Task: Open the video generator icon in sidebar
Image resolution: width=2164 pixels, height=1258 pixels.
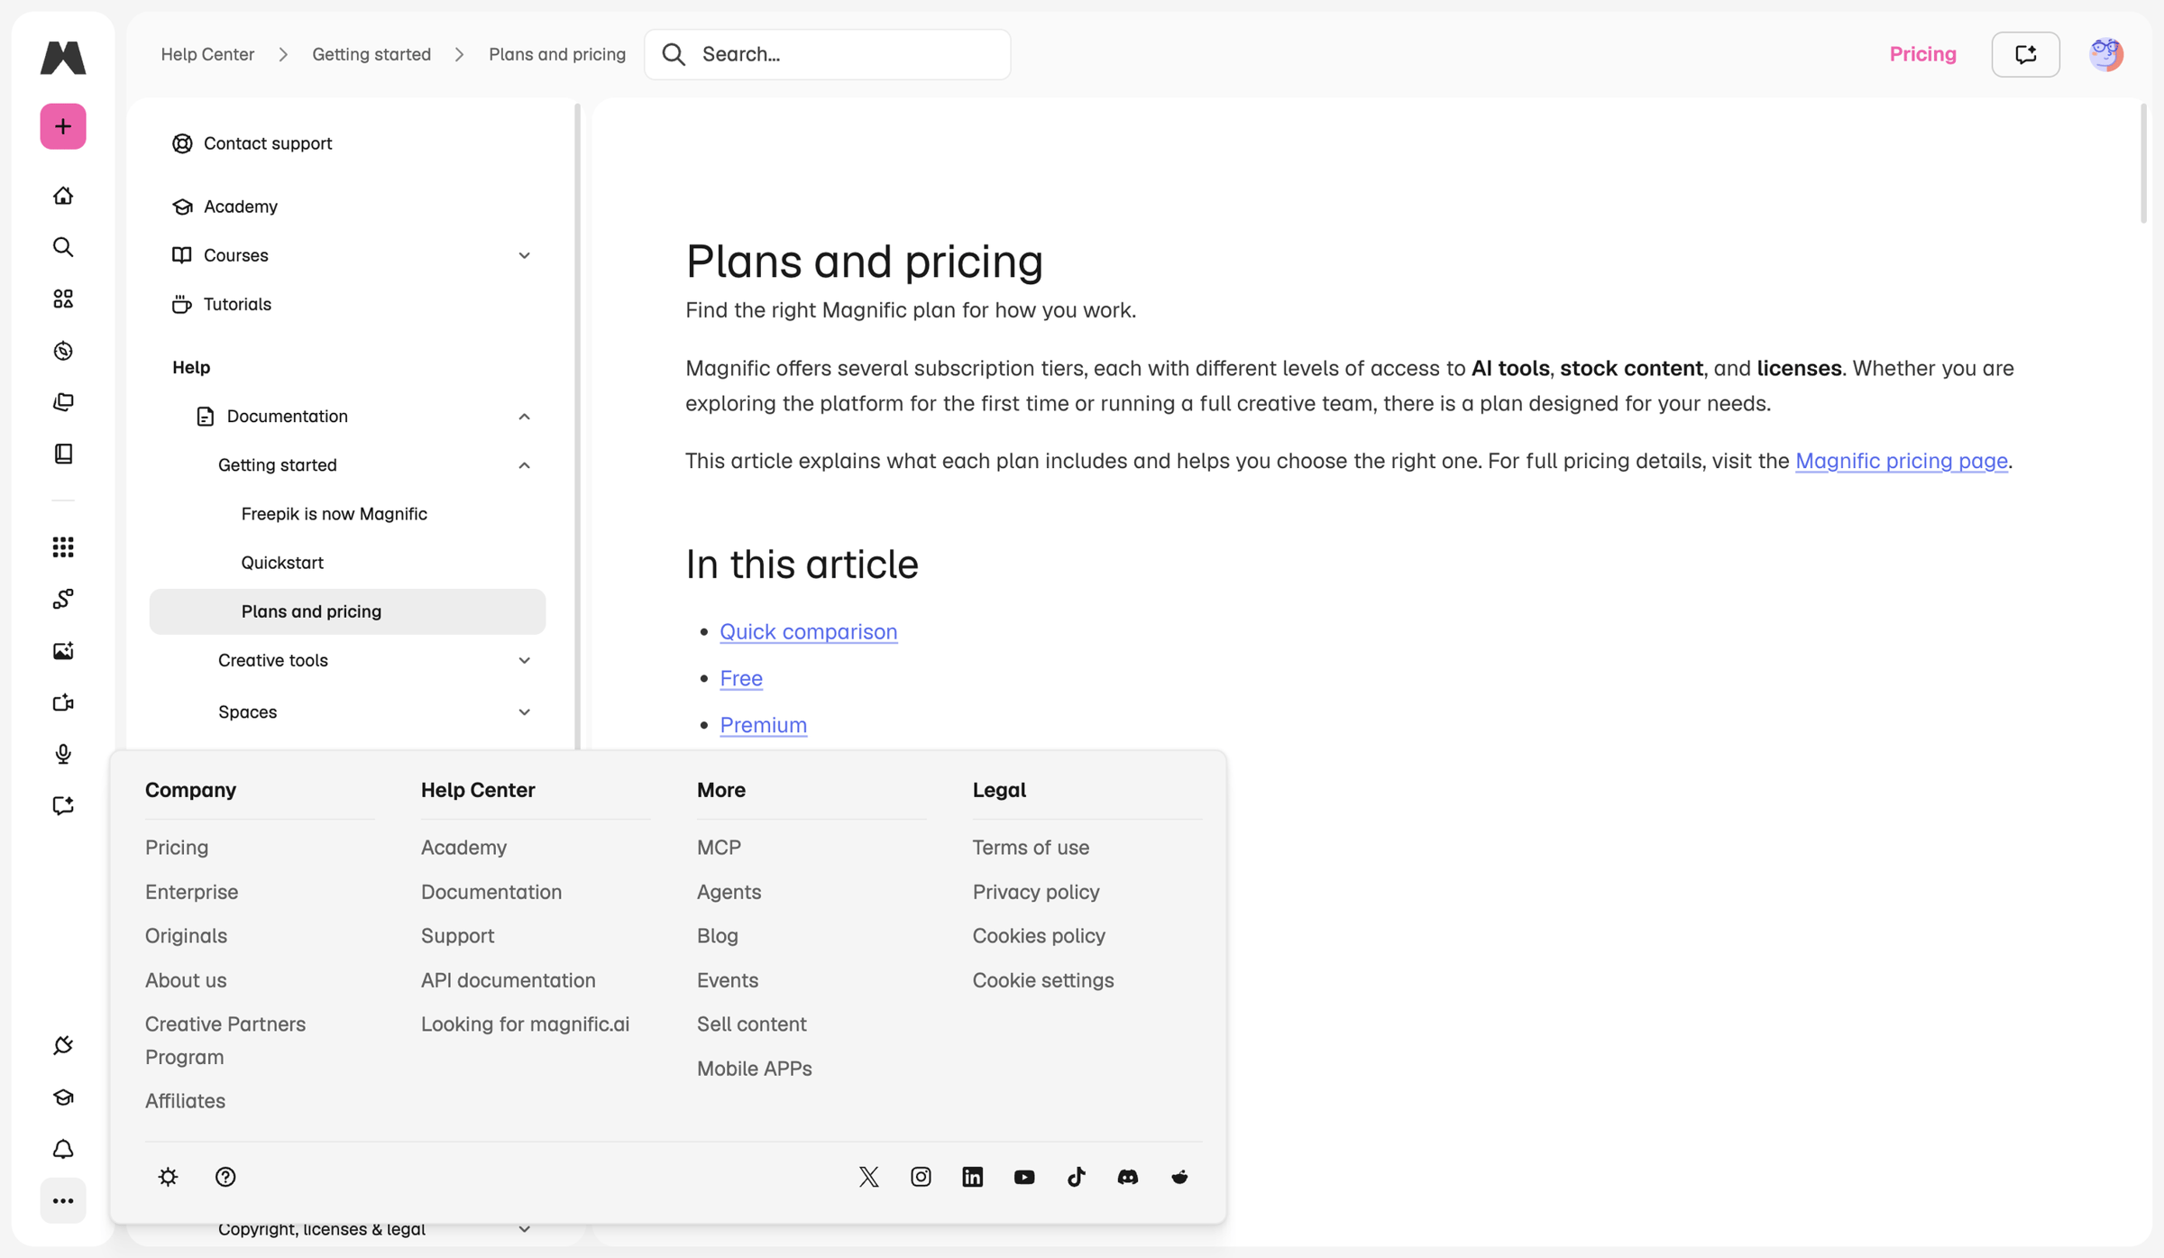Action: point(63,702)
